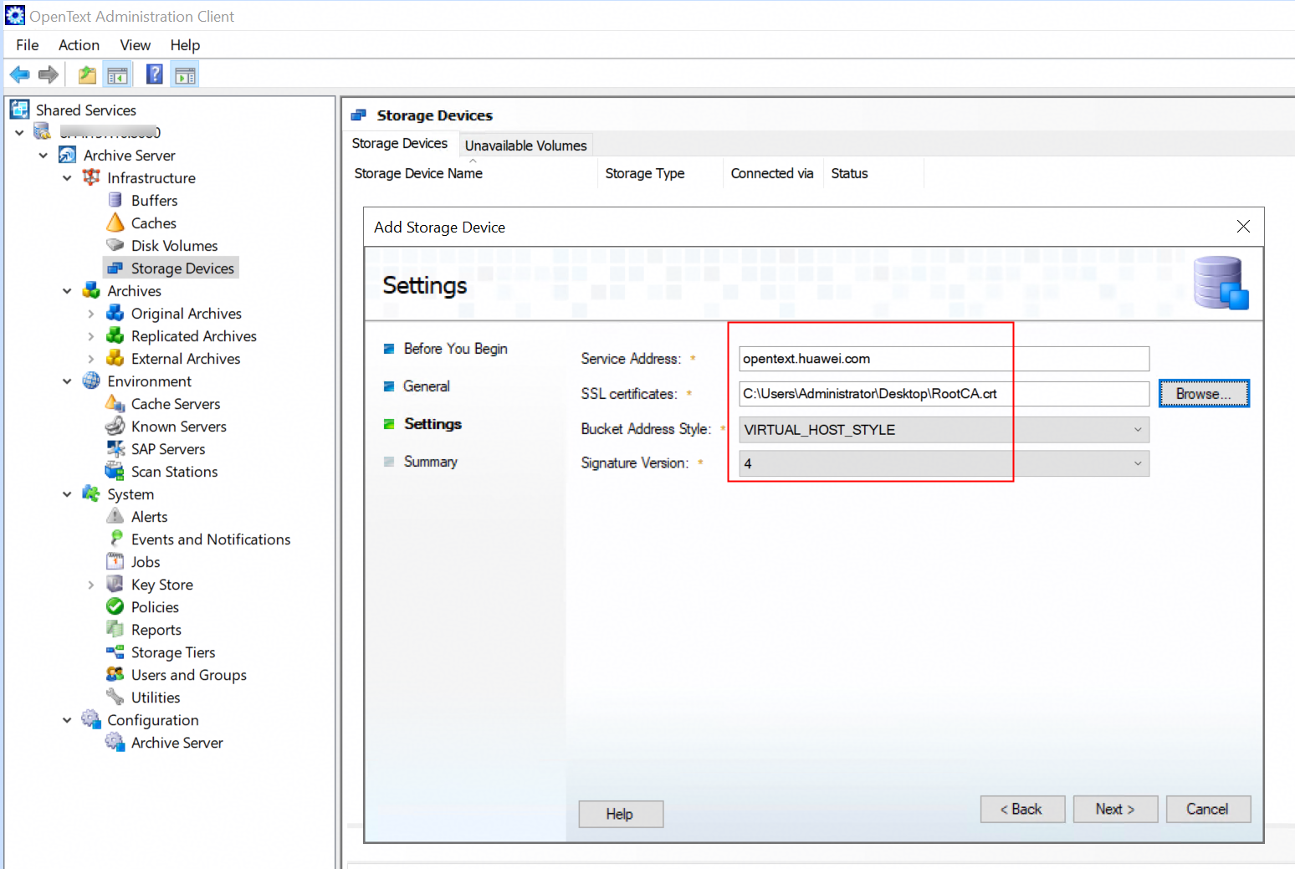The height and width of the screenshot is (869, 1295).
Task: Select Storage Devices in the tree
Action: (182, 268)
